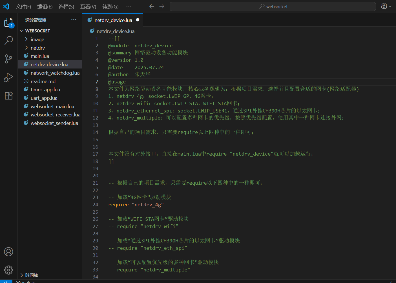
Task: Click the VS Code logo icon
Action: 6,6
